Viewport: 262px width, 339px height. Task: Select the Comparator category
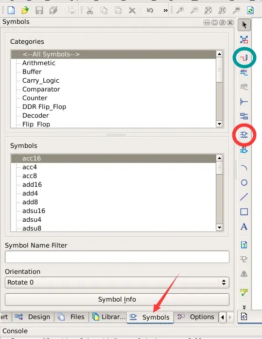coord(41,89)
